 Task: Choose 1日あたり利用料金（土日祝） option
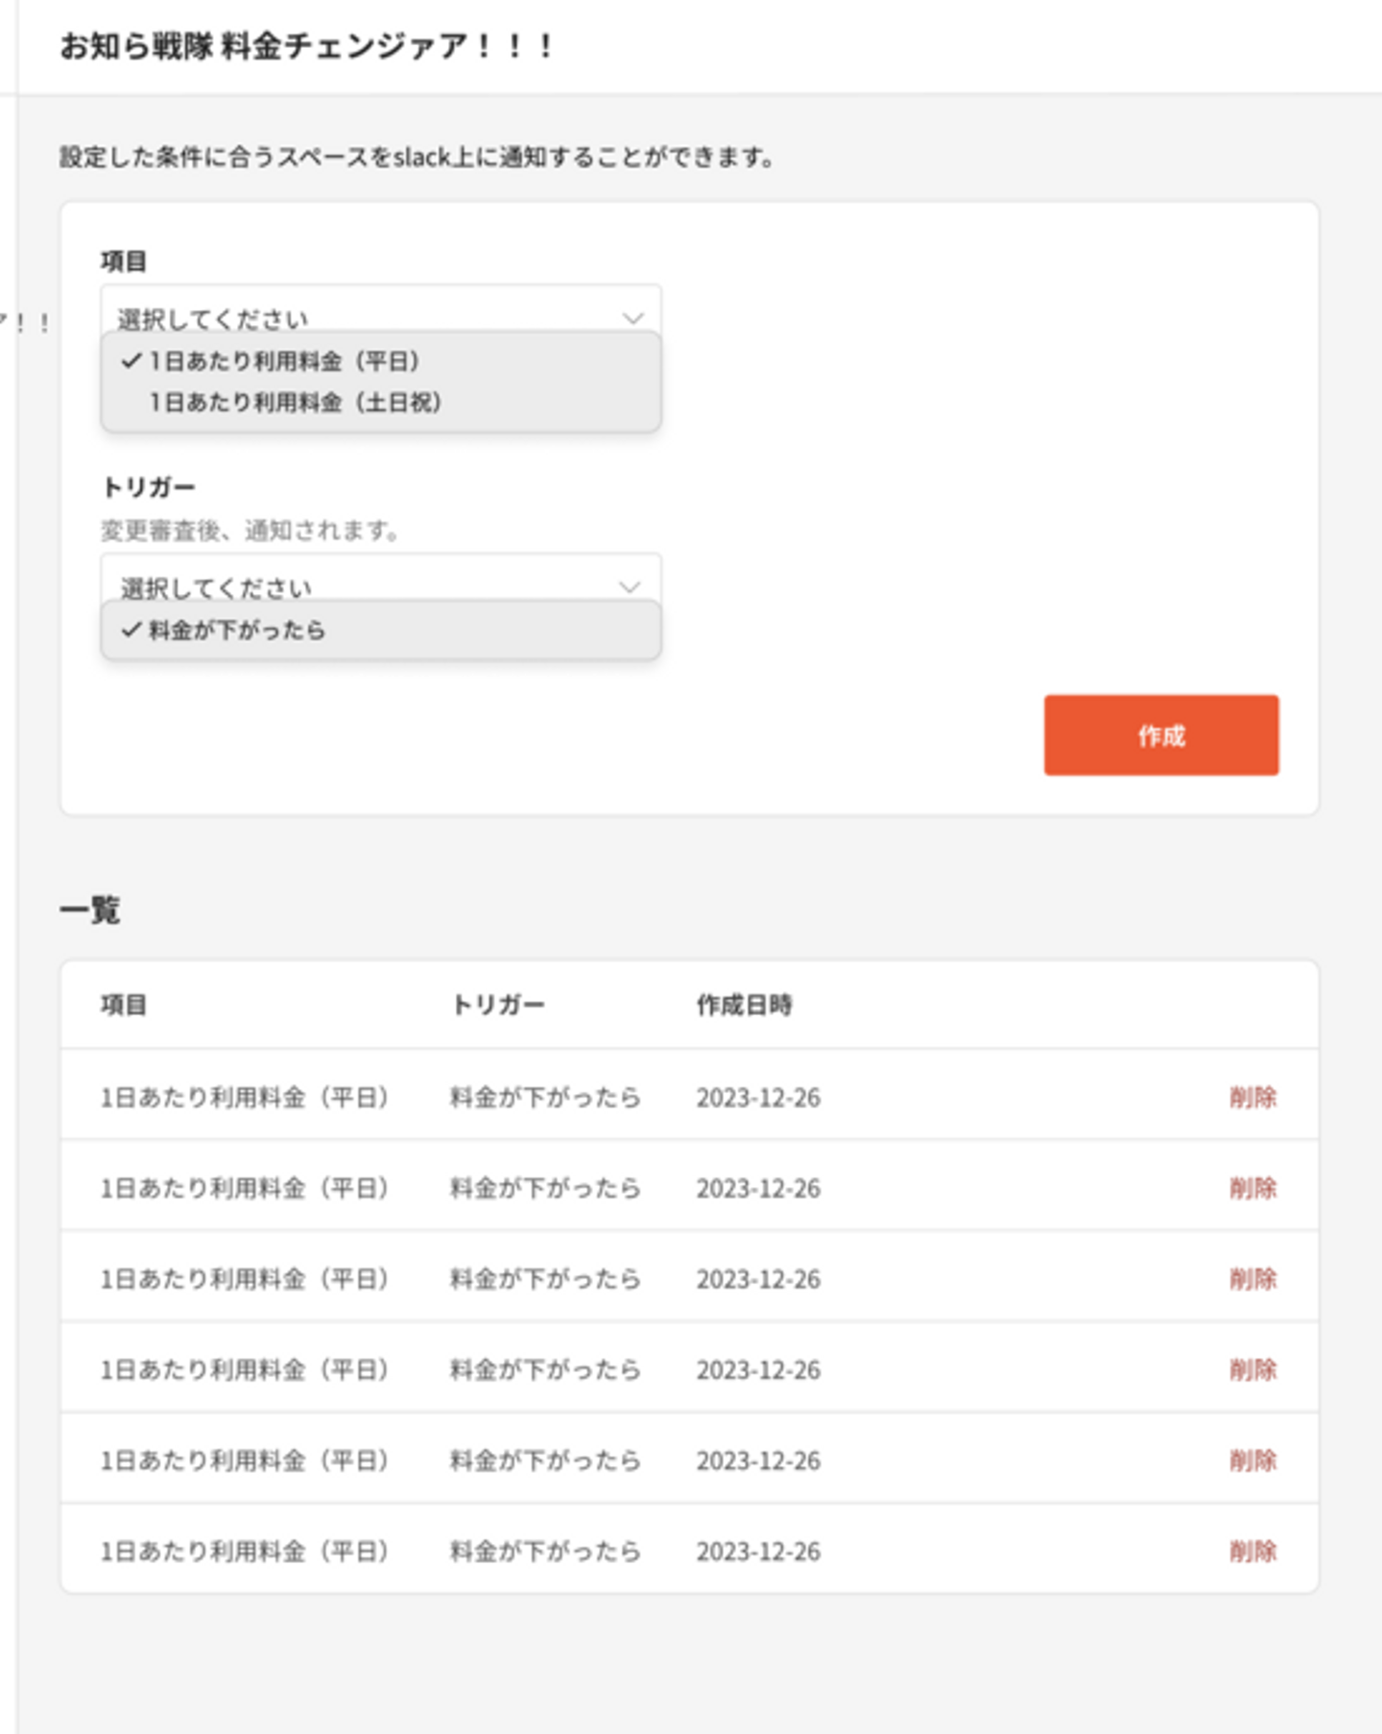coord(381,403)
